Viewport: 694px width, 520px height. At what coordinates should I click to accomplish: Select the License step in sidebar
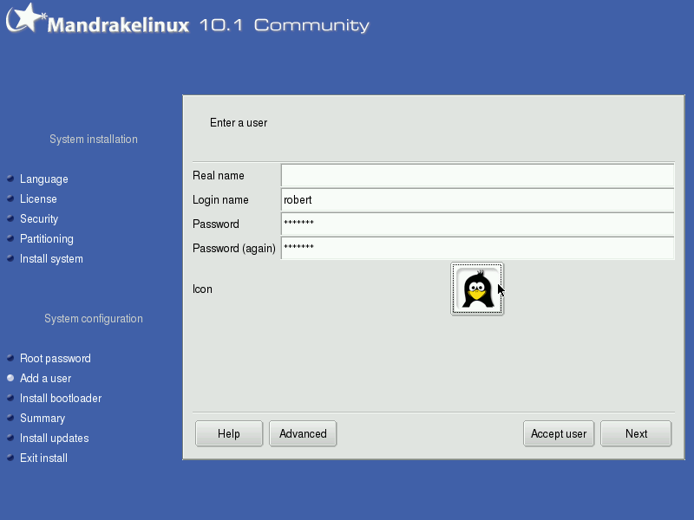pos(38,199)
